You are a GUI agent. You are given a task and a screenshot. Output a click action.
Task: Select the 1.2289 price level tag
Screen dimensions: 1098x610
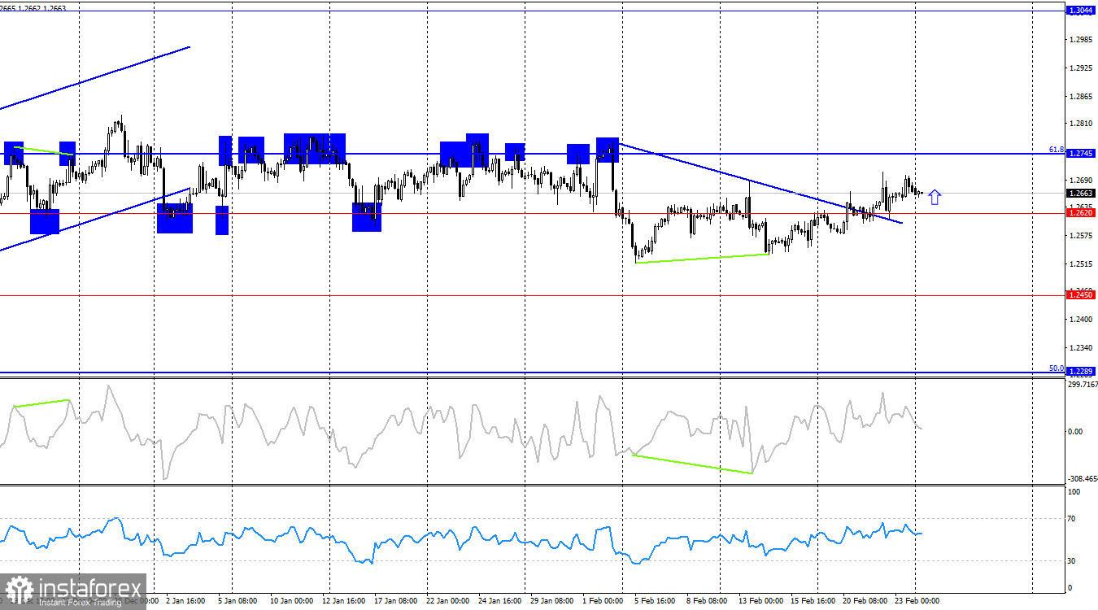pos(1081,372)
